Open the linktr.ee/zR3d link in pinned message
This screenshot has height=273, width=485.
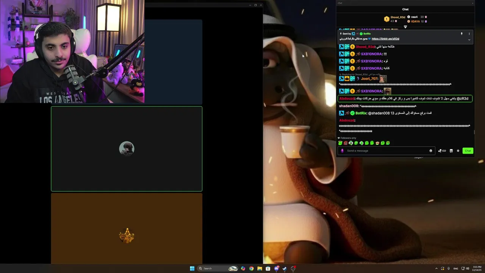point(385,39)
